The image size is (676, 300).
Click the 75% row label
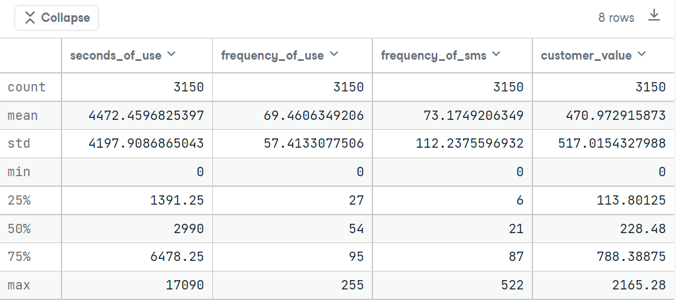[x=19, y=257]
